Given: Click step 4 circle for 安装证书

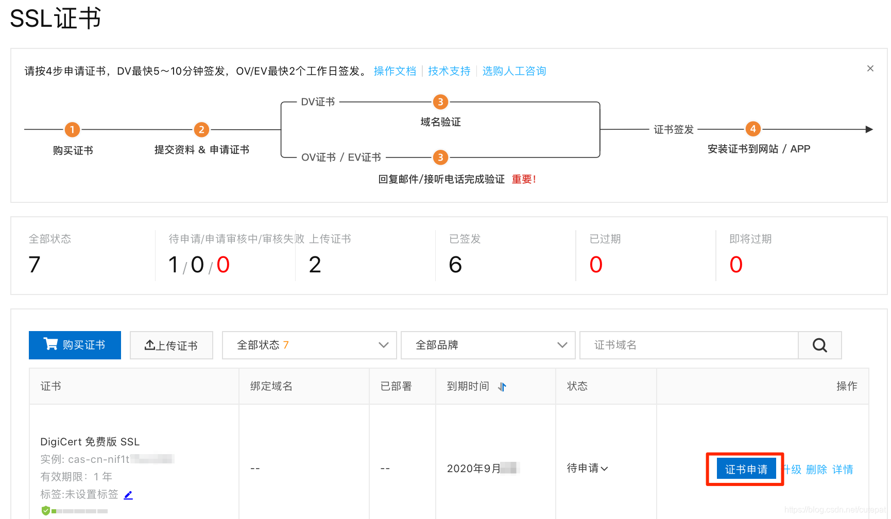Looking at the screenshot, I should (x=753, y=129).
